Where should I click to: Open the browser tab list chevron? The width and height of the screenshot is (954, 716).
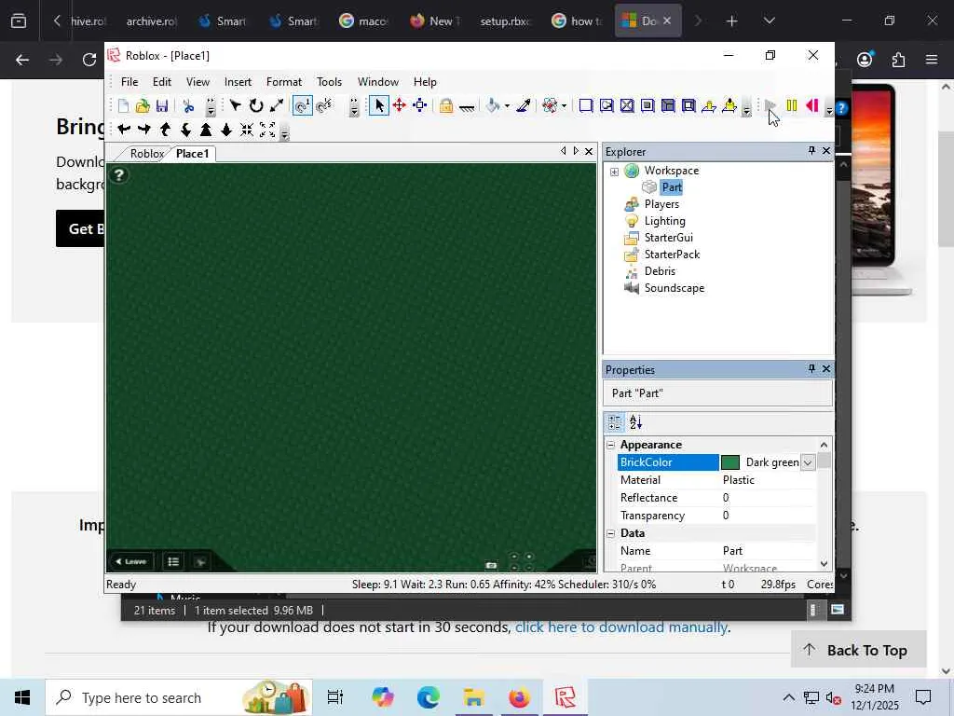point(769,21)
